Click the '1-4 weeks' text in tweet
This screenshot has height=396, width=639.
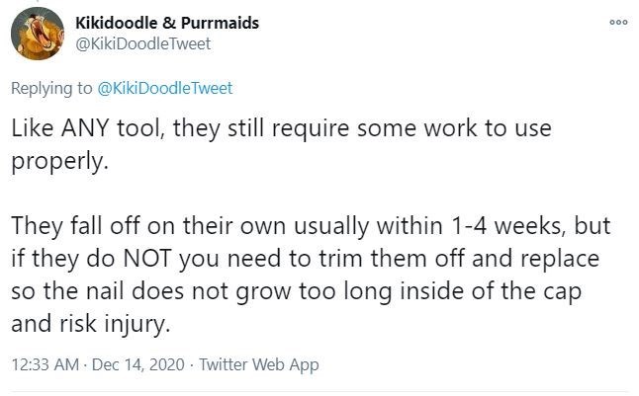[508, 226]
